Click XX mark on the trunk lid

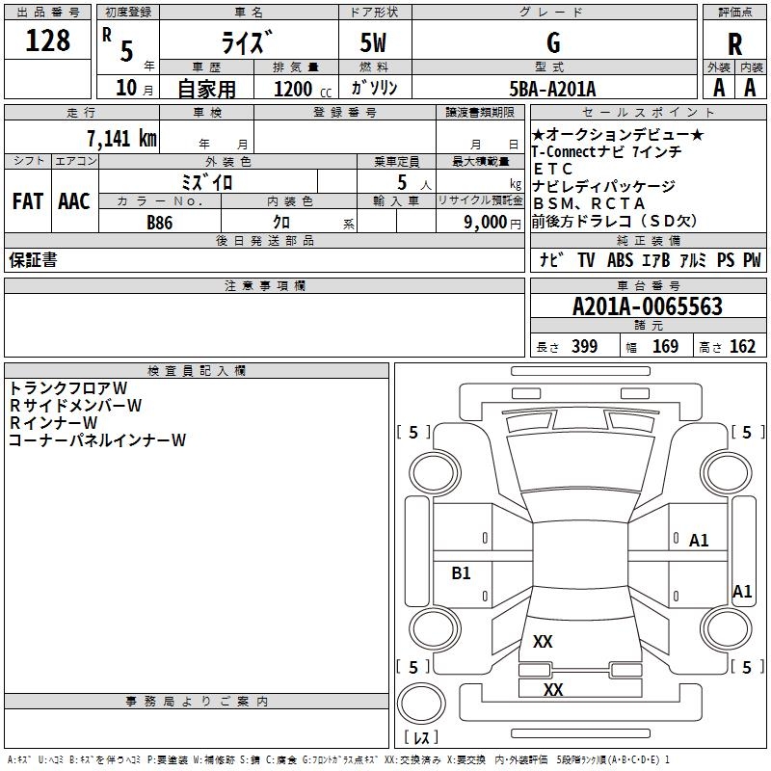click(x=543, y=641)
